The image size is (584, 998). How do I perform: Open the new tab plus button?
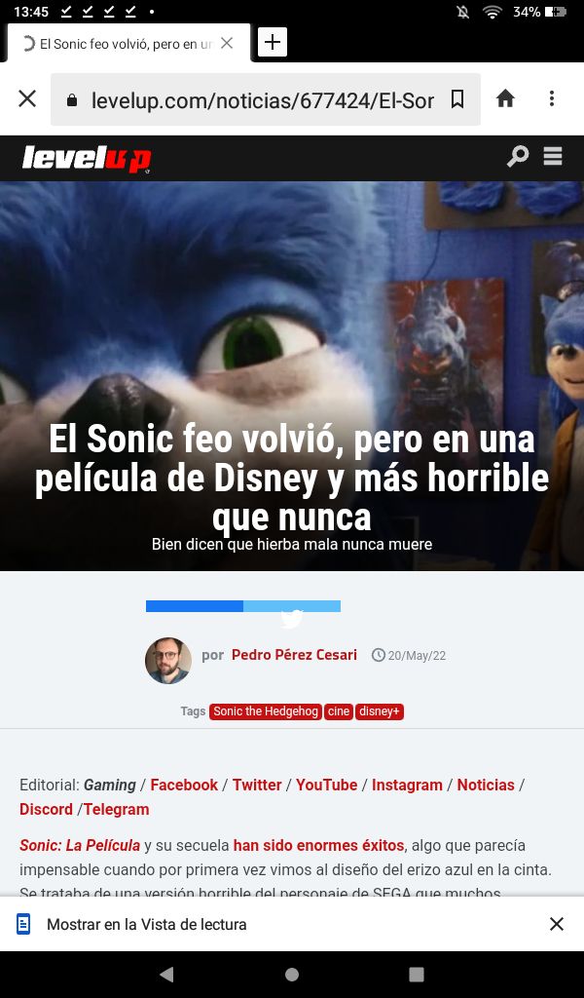coord(272,42)
